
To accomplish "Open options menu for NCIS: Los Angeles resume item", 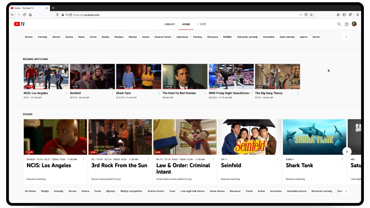I will click(x=66, y=93).
